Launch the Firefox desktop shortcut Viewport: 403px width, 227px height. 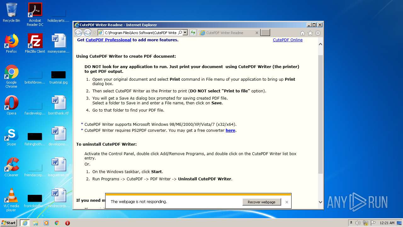11,44
